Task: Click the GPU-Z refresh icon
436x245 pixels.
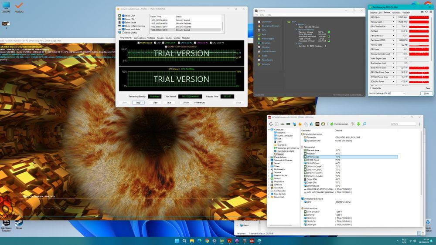Action: [x=426, y=12]
